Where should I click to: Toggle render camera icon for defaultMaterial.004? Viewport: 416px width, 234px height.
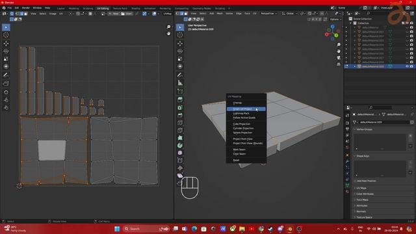(x=411, y=45)
